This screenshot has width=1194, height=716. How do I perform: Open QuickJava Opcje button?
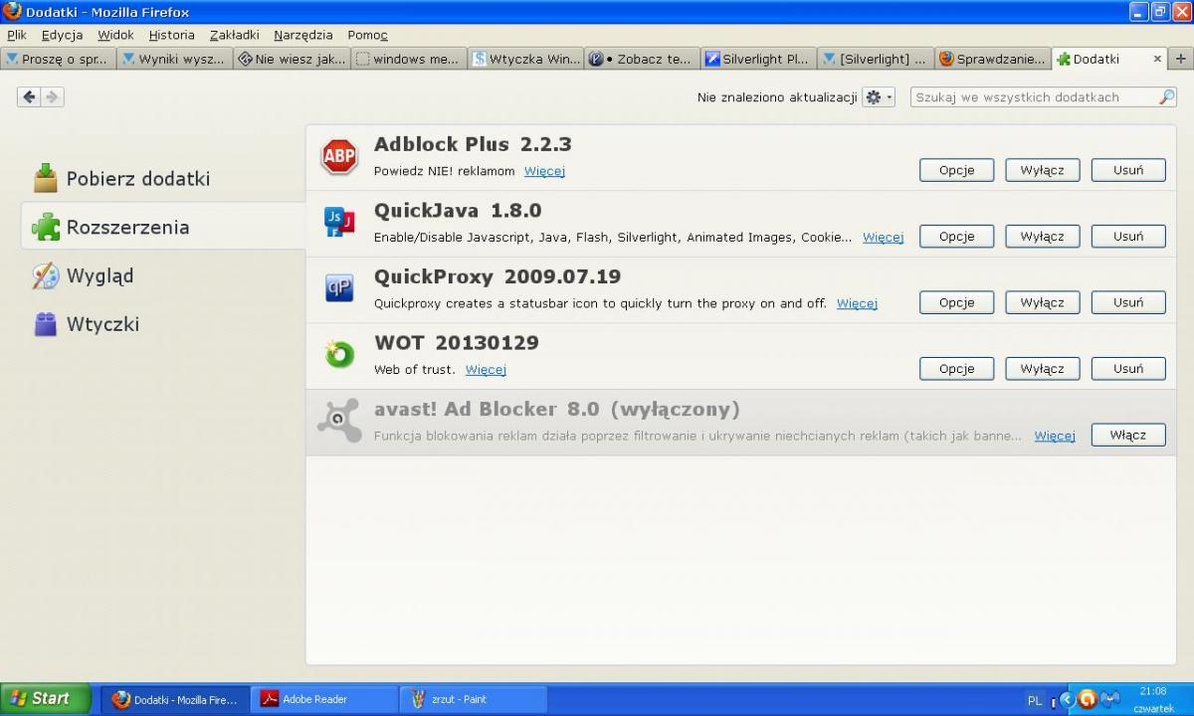[956, 237]
